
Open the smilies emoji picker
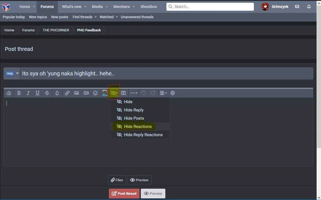tap(95, 93)
